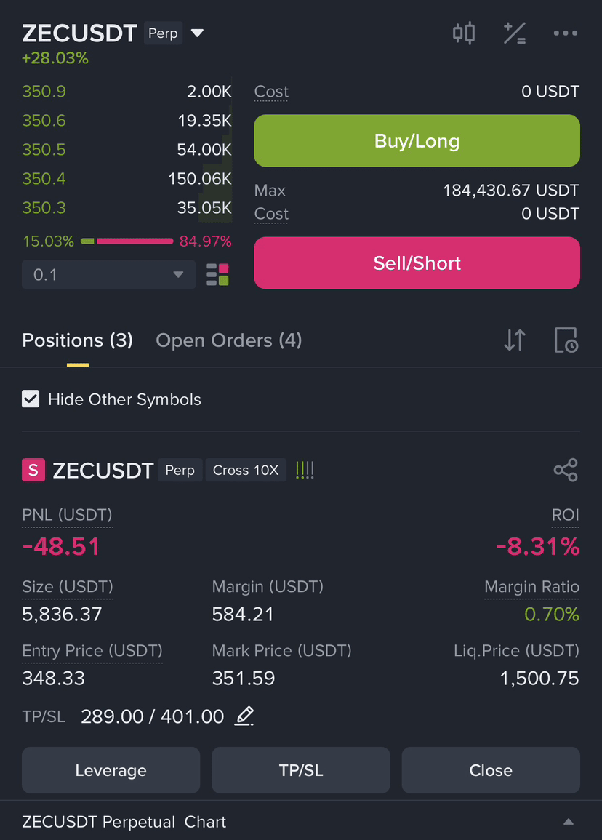The image size is (602, 840).
Task: Open the order history icon
Action: click(x=566, y=340)
